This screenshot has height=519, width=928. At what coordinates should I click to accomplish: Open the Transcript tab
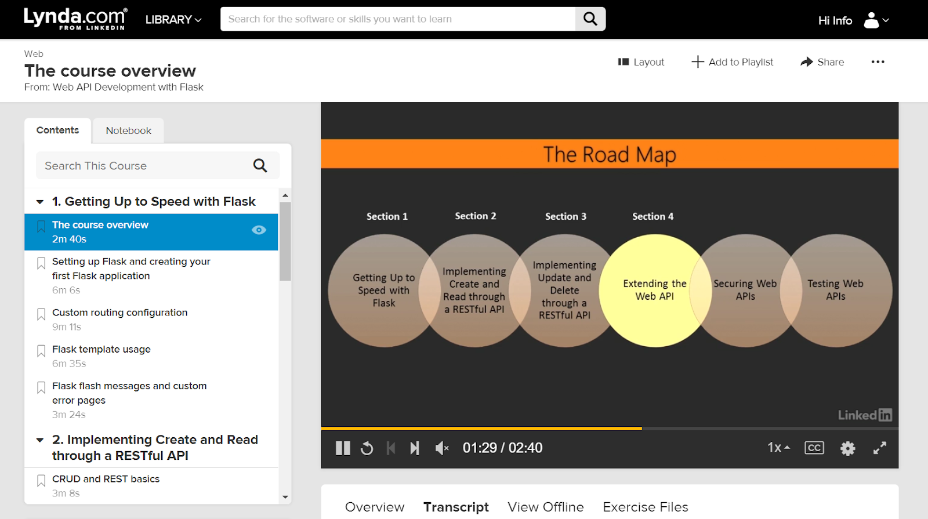[x=456, y=507]
